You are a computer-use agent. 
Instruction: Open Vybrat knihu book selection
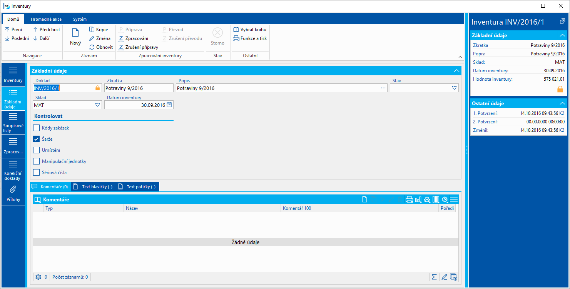(x=250, y=30)
